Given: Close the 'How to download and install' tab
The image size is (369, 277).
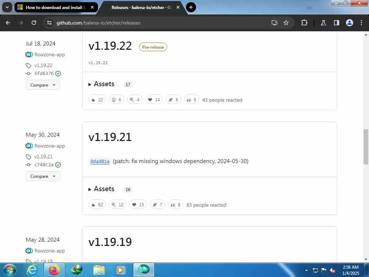Looking at the screenshot, I should (92, 7).
